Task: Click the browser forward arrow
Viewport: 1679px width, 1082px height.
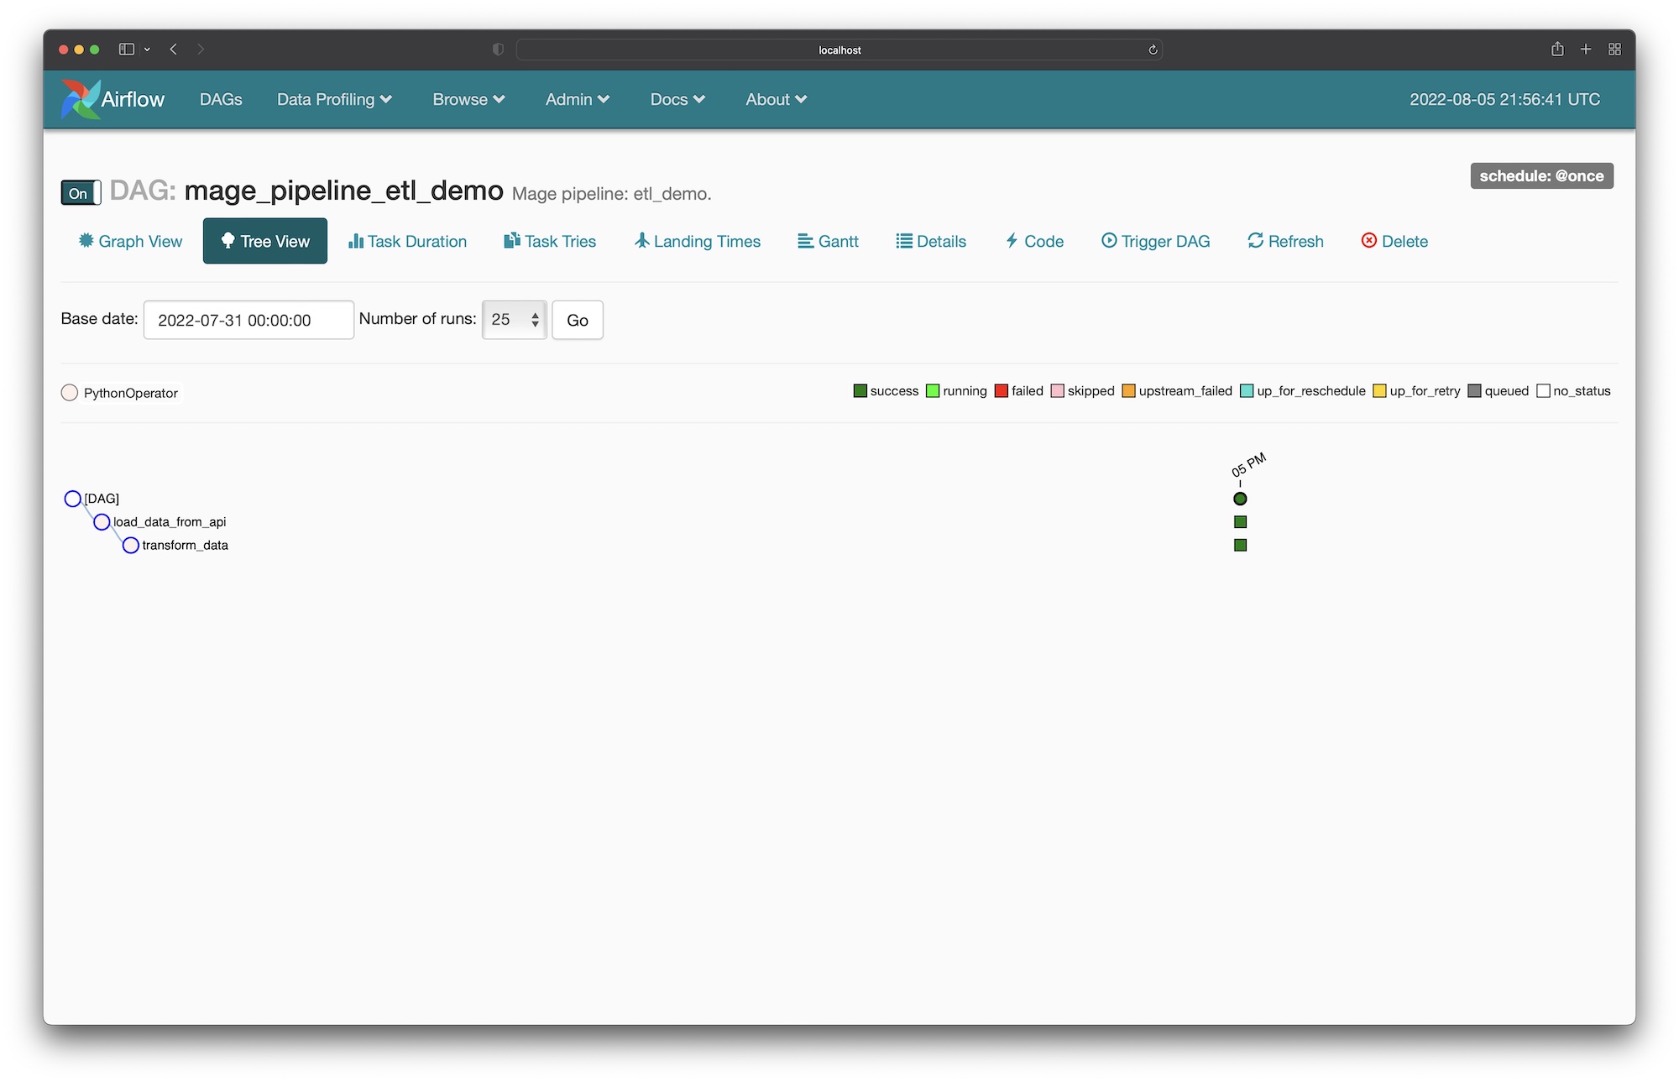Action: coord(201,50)
